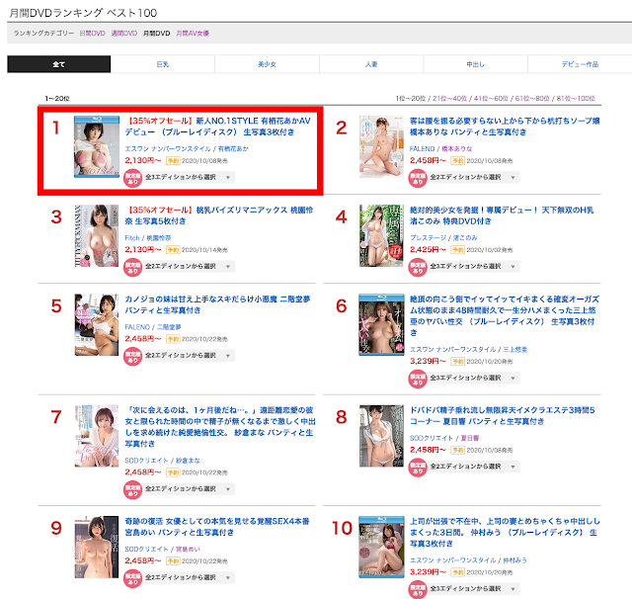Open the 日間DVD ranking category
Image resolution: width=632 pixels, height=599 pixels.
coord(92,33)
